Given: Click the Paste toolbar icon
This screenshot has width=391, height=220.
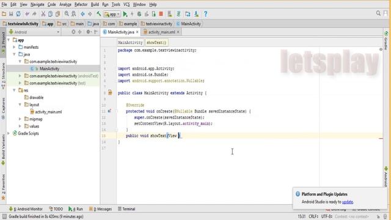Looking at the screenshot, I should (x=57, y=14).
